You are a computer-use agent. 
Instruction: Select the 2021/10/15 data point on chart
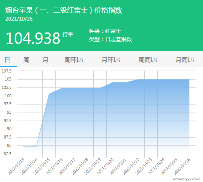pyautogui.click(x=49, y=94)
